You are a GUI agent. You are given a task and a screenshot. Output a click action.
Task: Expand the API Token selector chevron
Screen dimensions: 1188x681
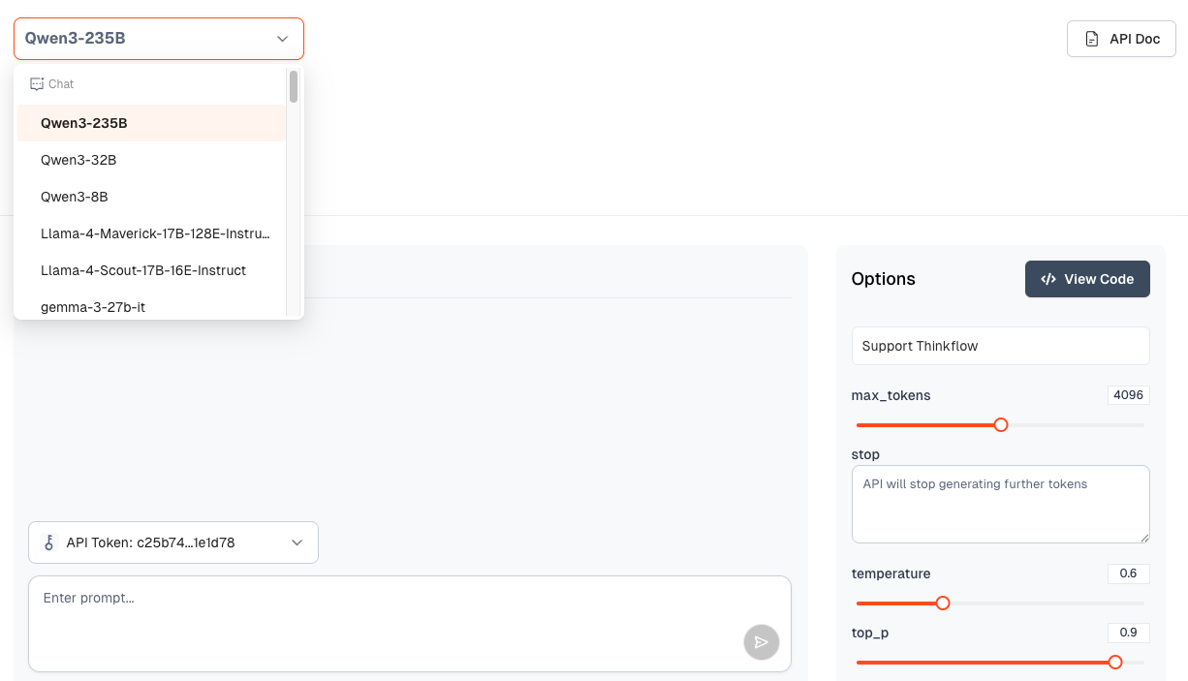coord(297,542)
